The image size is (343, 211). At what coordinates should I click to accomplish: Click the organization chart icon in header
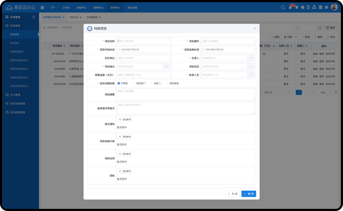pyautogui.click(x=314, y=7)
